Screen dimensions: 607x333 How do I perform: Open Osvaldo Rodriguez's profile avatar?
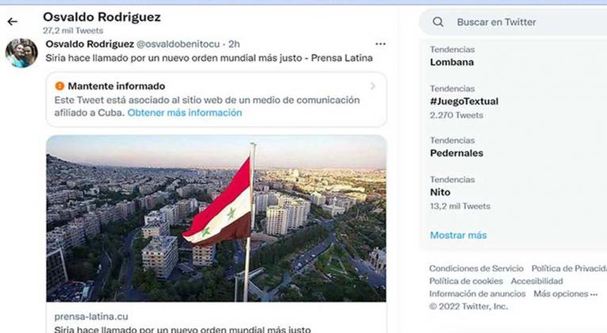pos(21,53)
